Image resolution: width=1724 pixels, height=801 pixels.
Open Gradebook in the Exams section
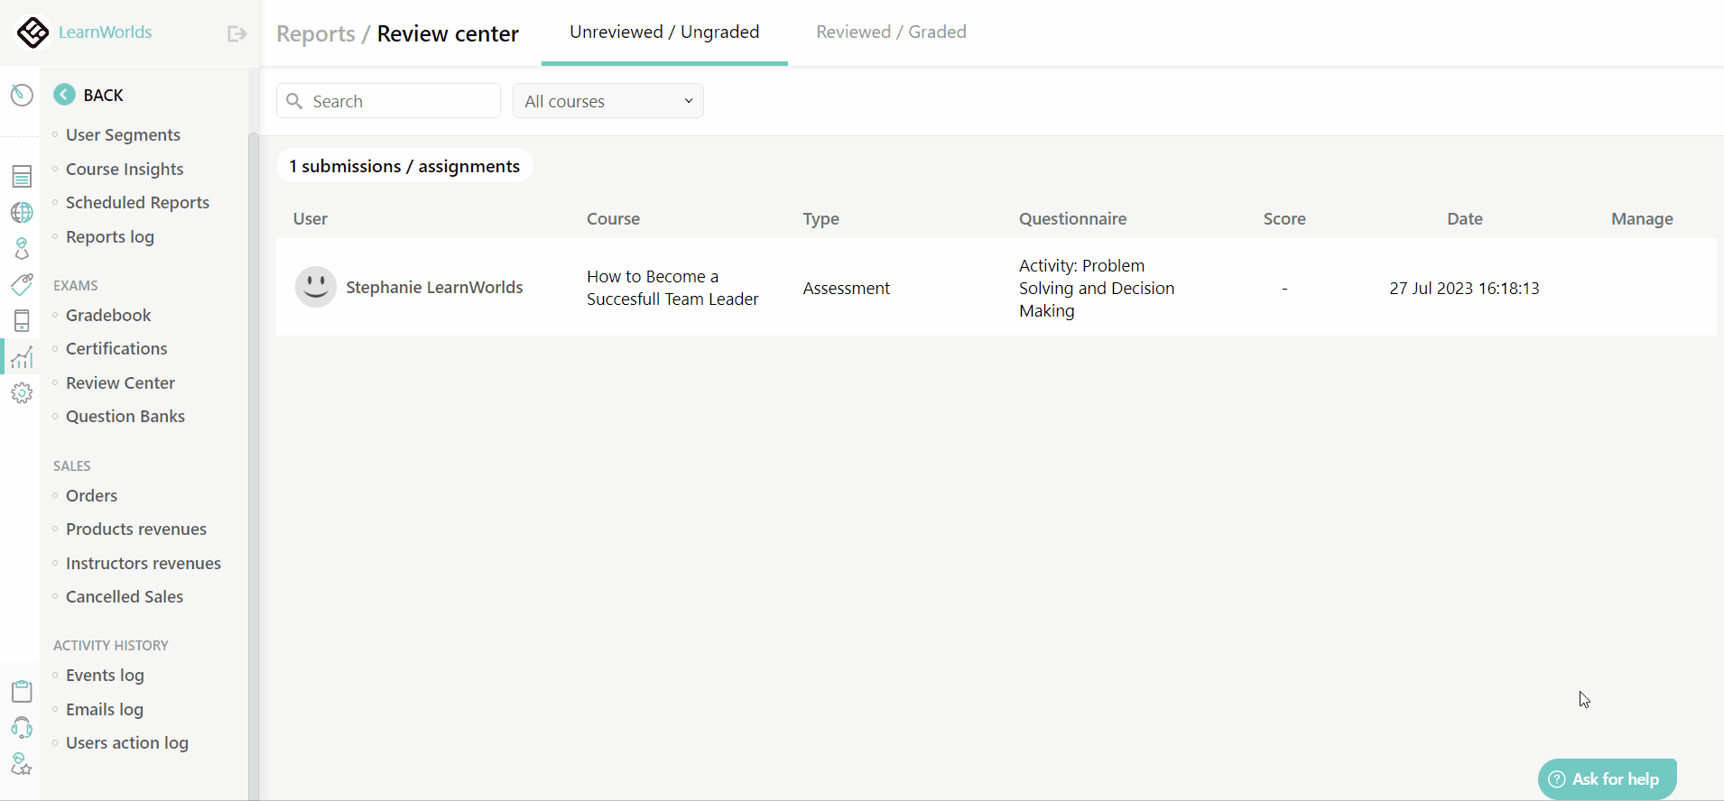(108, 315)
